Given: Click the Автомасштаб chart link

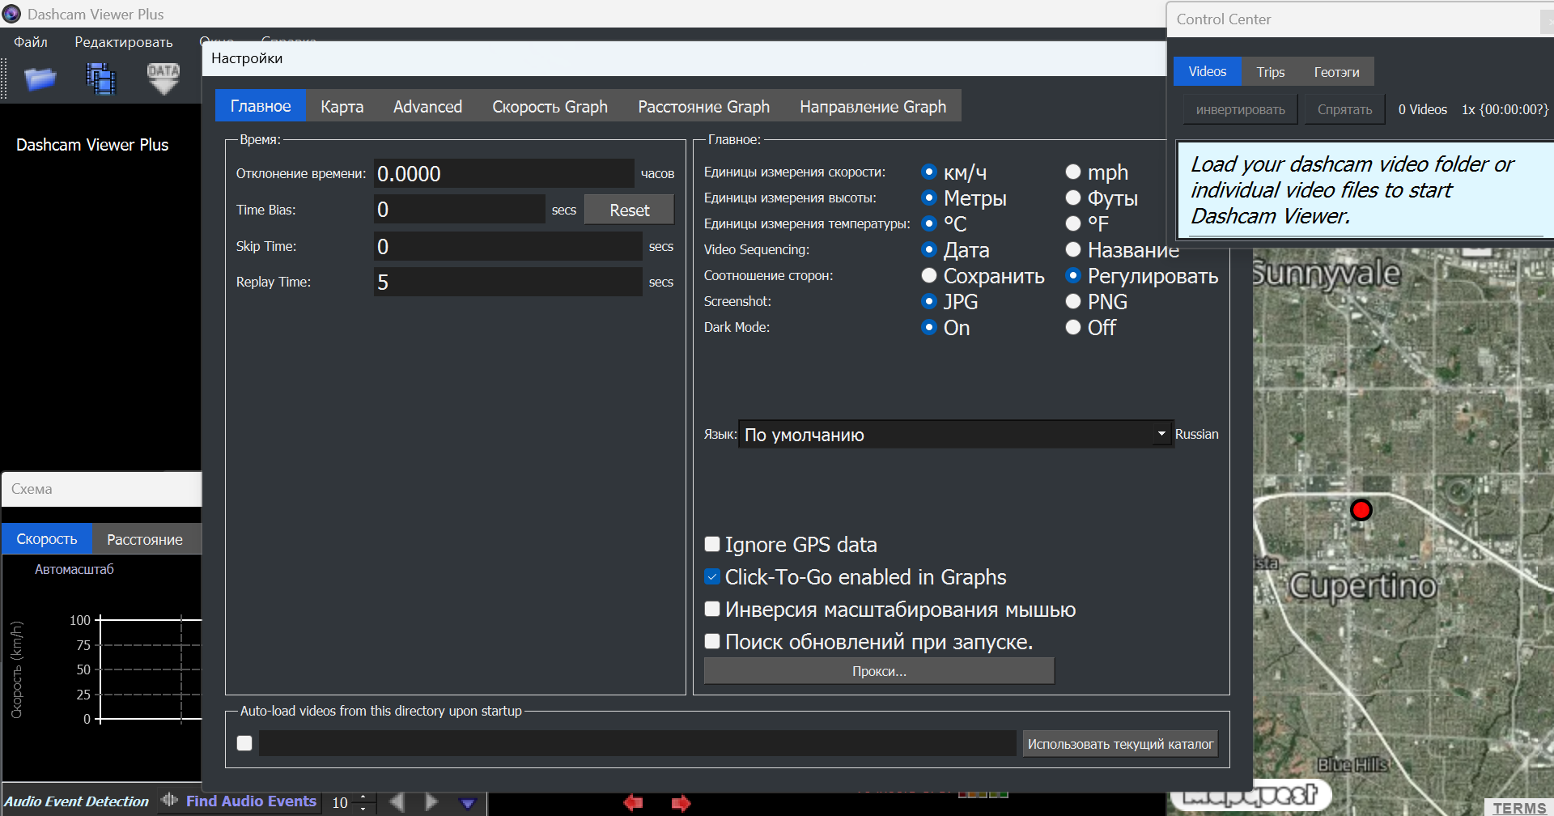Looking at the screenshot, I should (74, 569).
